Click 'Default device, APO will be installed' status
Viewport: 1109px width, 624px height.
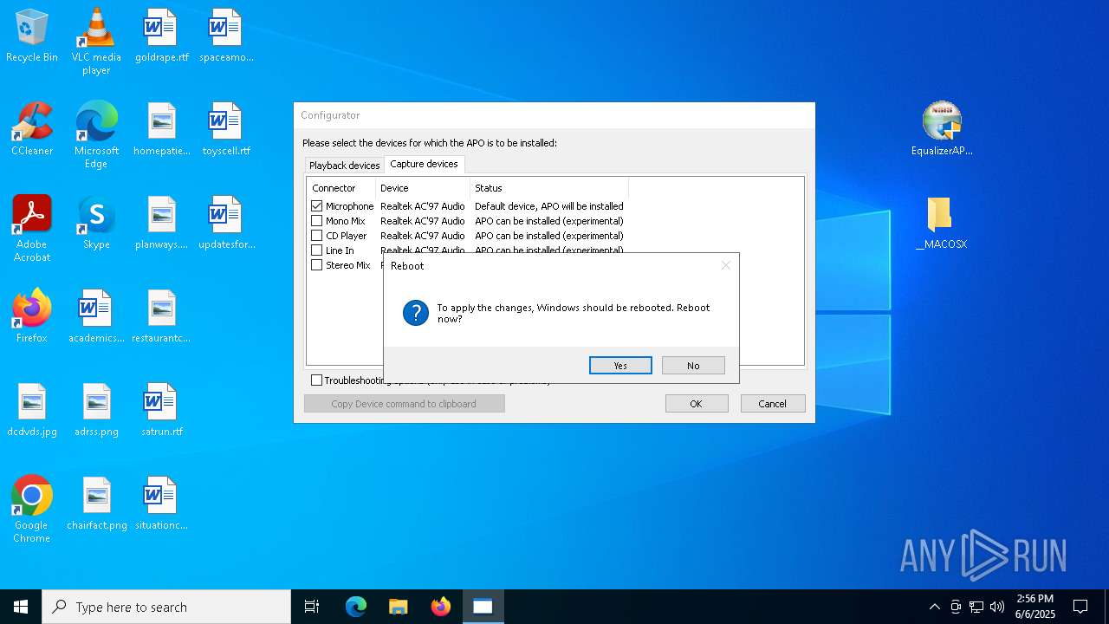click(x=549, y=206)
